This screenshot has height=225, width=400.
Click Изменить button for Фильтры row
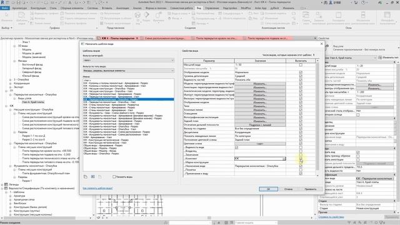260,99
